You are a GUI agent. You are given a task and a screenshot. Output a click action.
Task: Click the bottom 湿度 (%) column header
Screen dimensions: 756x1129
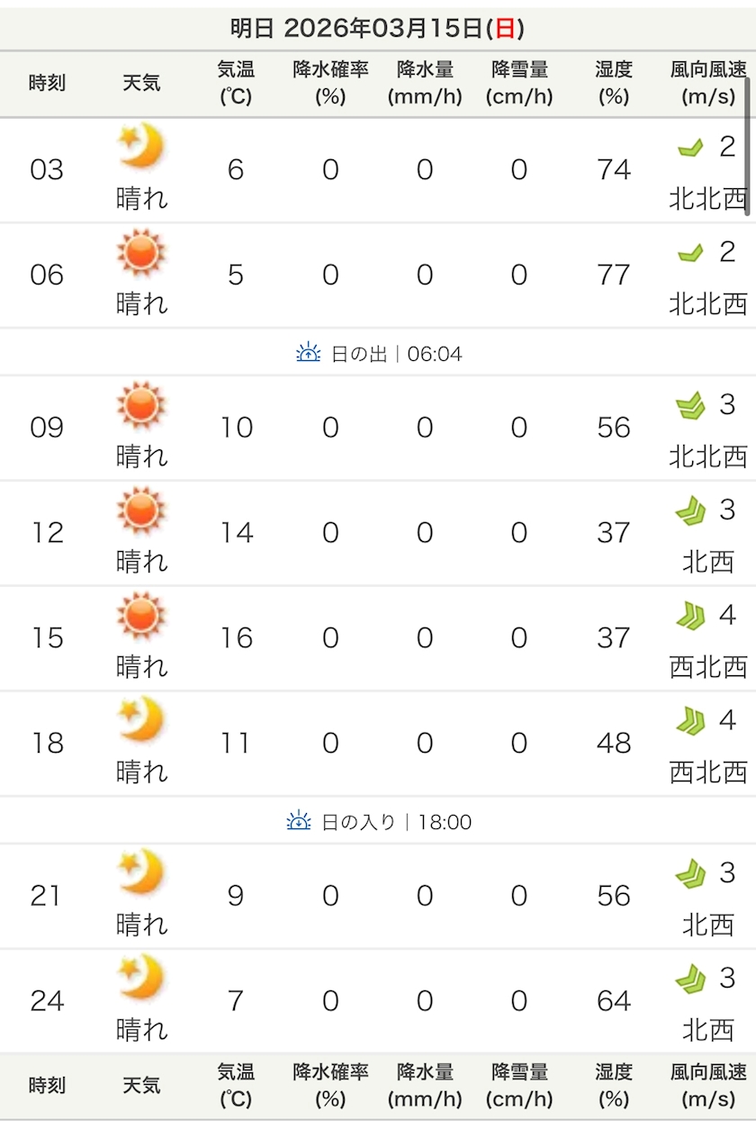click(614, 1086)
